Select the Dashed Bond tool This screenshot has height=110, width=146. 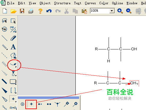coord(5,56)
